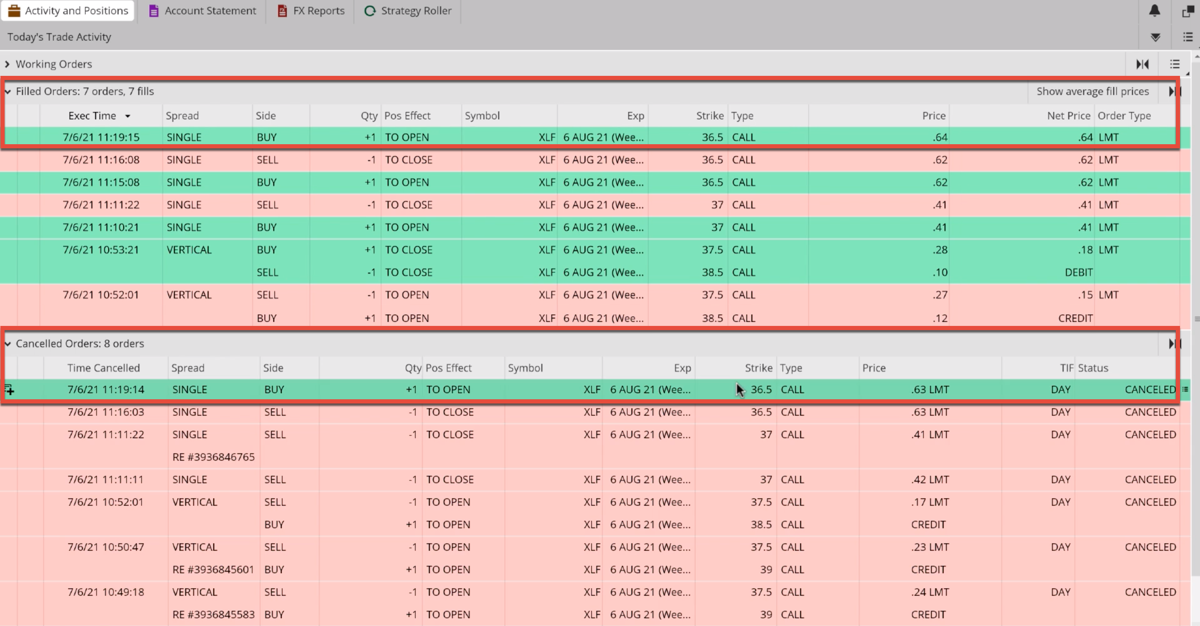The width and height of the screenshot is (1200, 626).
Task: Collapse the Cancelled Orders section
Action: (7, 343)
